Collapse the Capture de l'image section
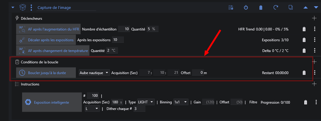Screen dimensions: 321x121 pos(13,7)
